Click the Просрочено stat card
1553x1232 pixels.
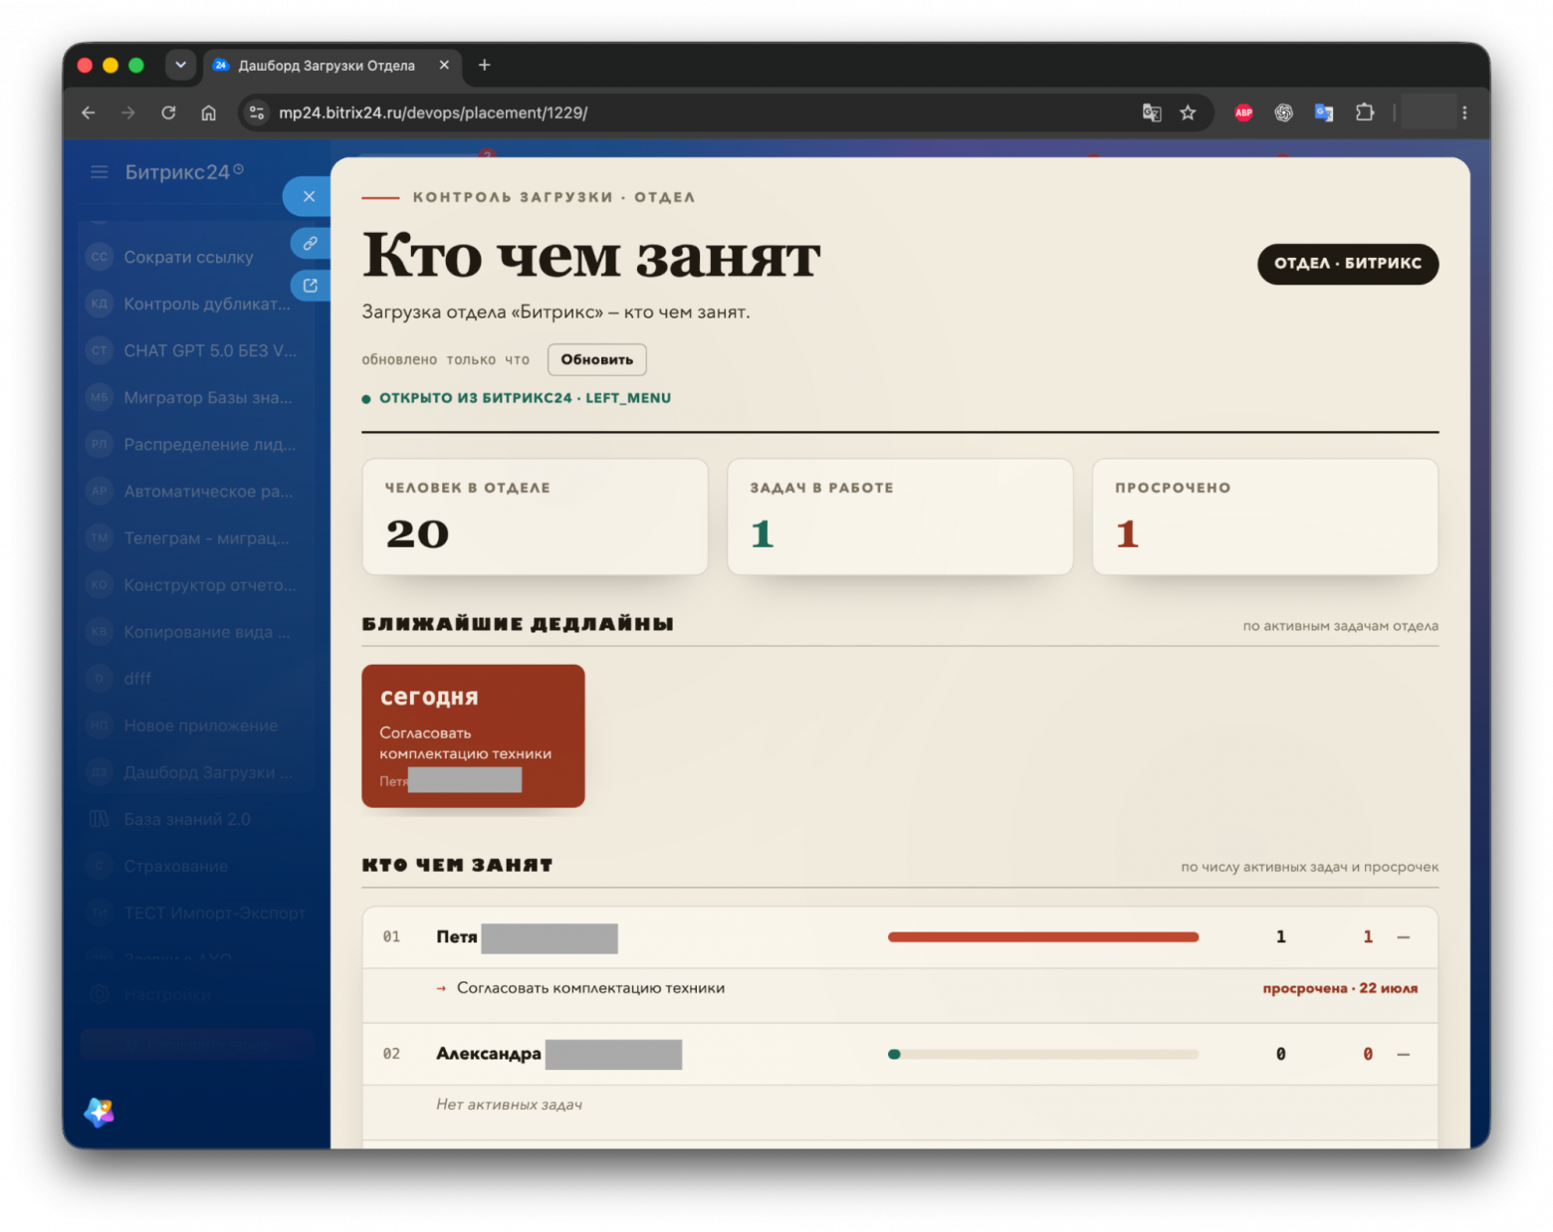(1265, 516)
